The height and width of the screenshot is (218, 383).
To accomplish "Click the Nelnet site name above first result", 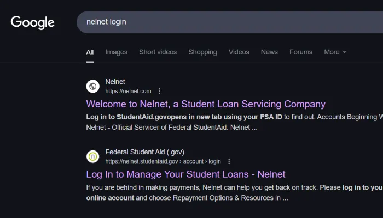I will coord(115,82).
